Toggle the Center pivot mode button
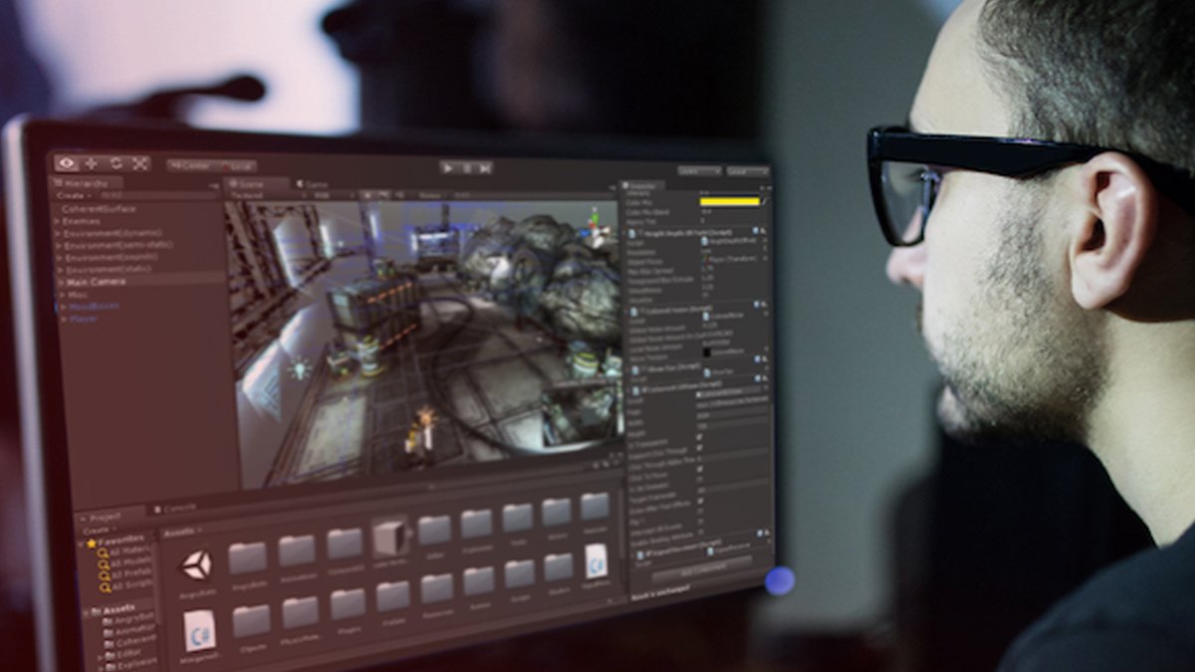1195x672 pixels. coord(189,165)
